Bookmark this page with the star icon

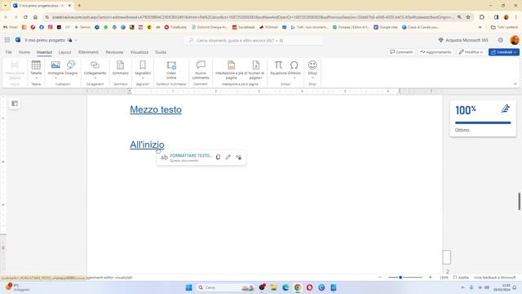pyautogui.click(x=468, y=17)
